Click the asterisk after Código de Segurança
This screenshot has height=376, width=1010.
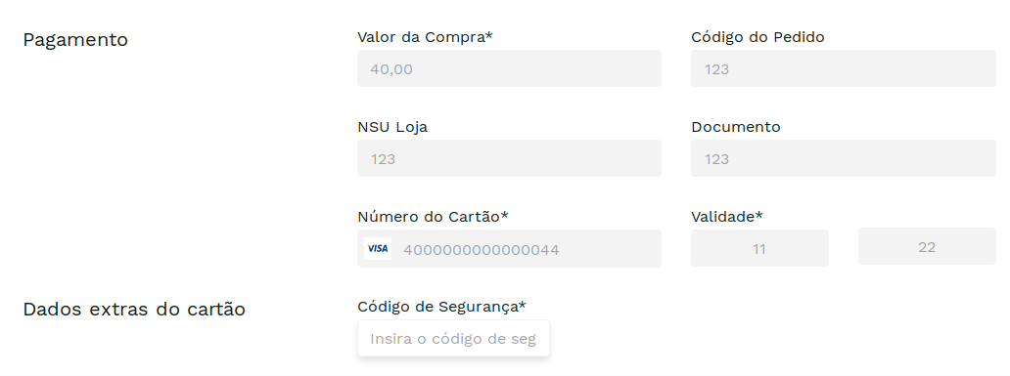(x=523, y=304)
